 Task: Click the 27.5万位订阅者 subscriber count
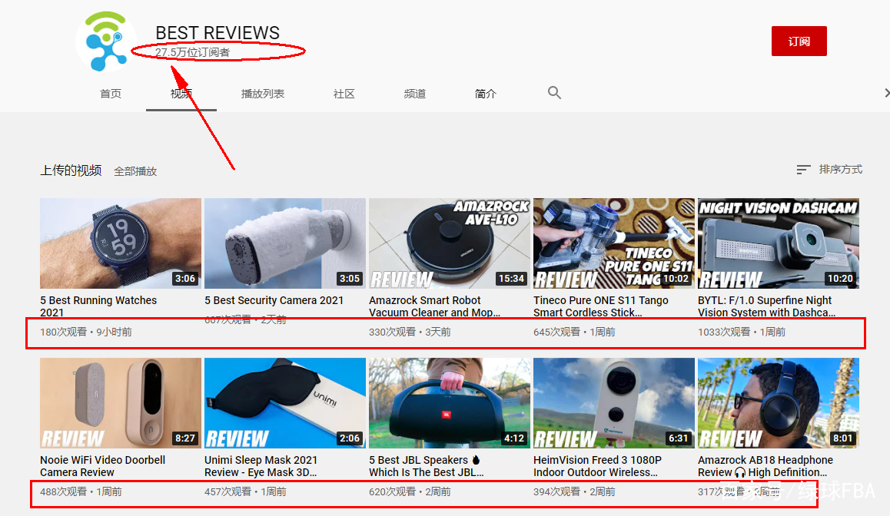click(192, 52)
